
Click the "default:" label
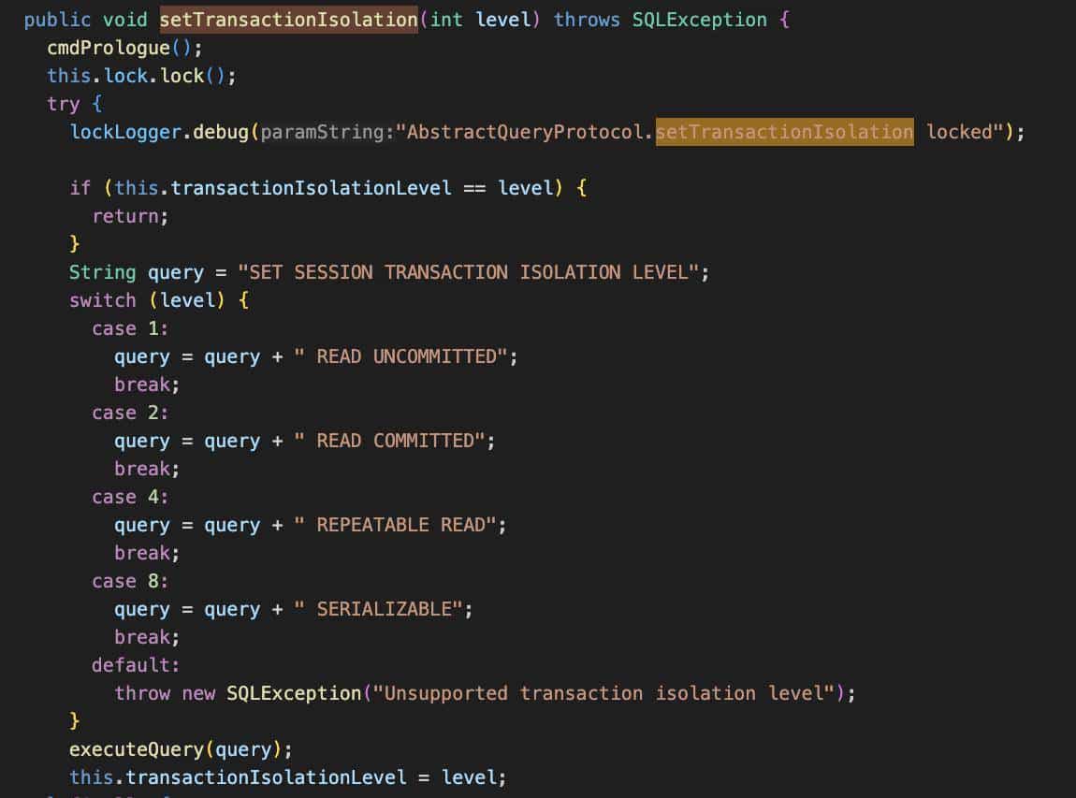pos(135,665)
